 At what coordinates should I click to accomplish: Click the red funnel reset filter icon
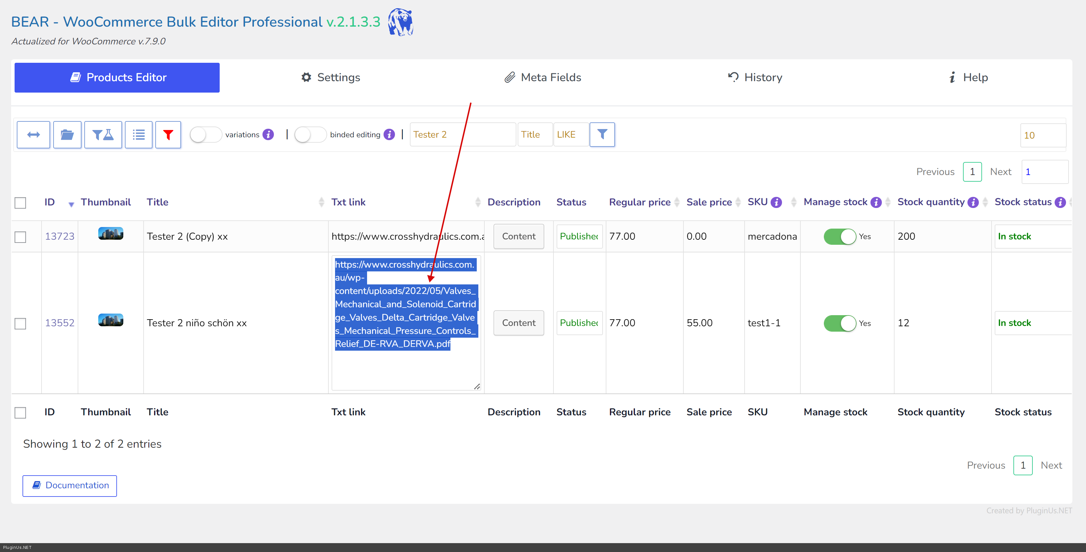pos(168,134)
